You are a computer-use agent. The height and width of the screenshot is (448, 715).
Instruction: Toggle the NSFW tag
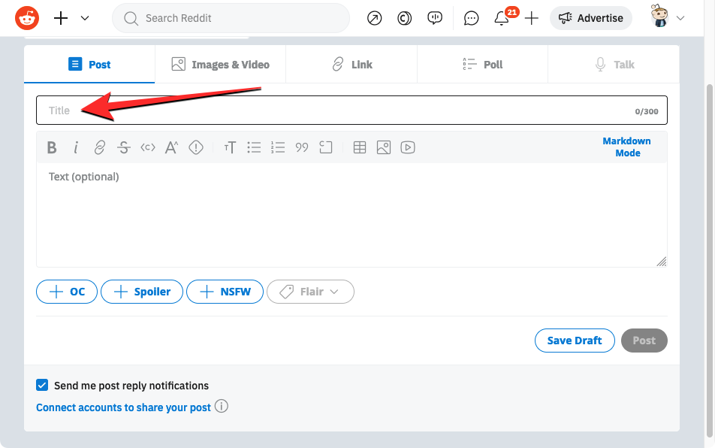pyautogui.click(x=225, y=292)
